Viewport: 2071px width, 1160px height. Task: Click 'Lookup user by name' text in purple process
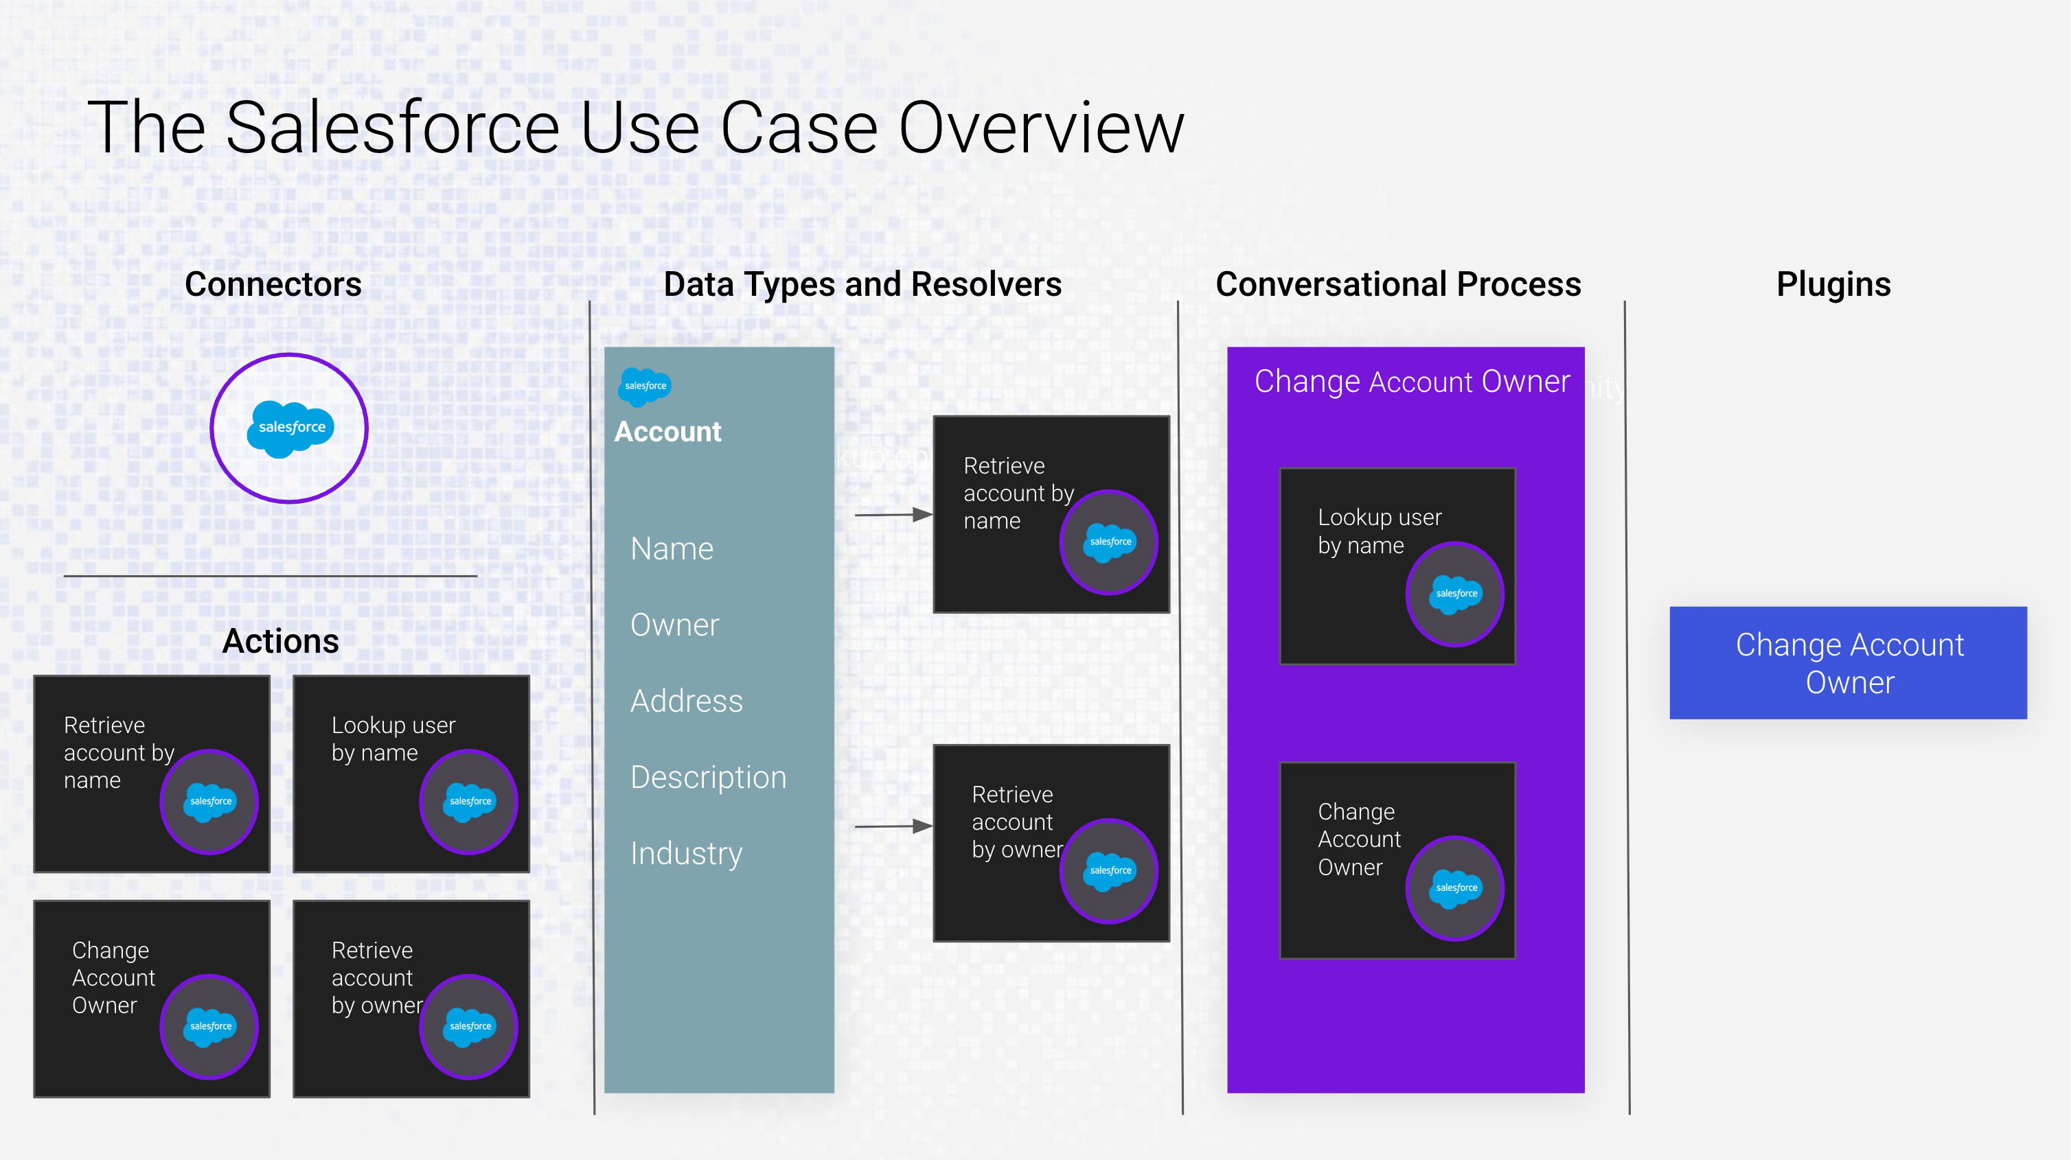1380,531
